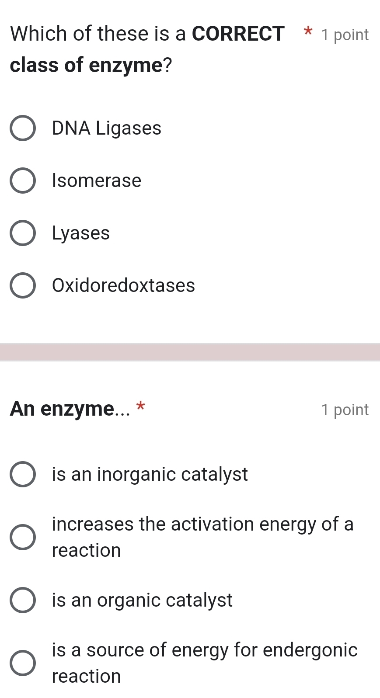Choose 'increases the activation energy of a reaction'
Viewport: 380px width, 698px height.
[24, 537]
